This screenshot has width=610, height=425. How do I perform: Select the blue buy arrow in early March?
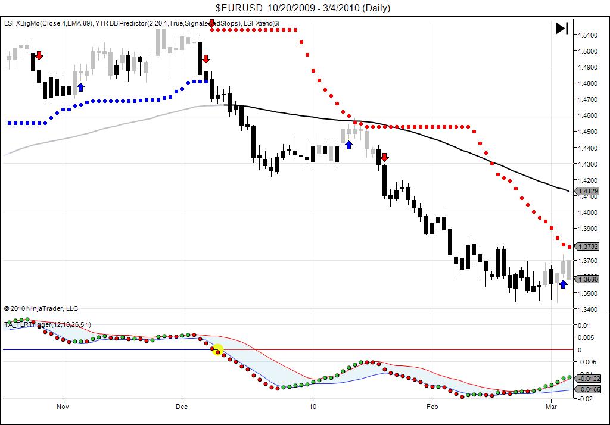(x=563, y=285)
